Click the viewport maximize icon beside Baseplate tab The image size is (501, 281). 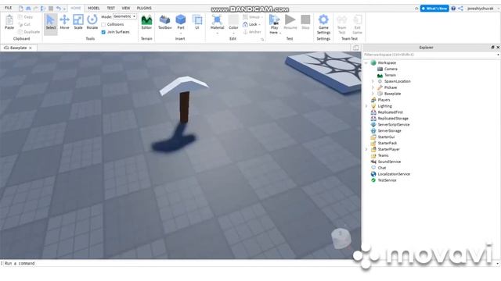(355, 48)
